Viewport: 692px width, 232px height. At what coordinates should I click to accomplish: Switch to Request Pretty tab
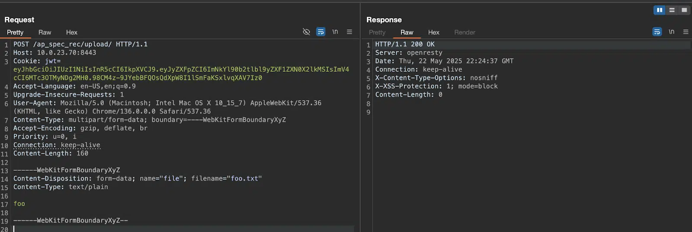coord(15,32)
